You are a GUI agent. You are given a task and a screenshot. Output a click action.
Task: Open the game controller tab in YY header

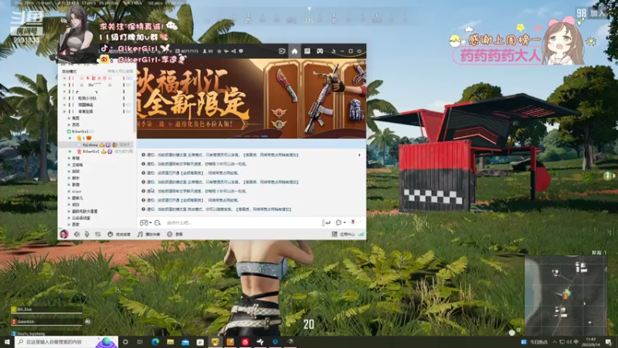(x=320, y=51)
